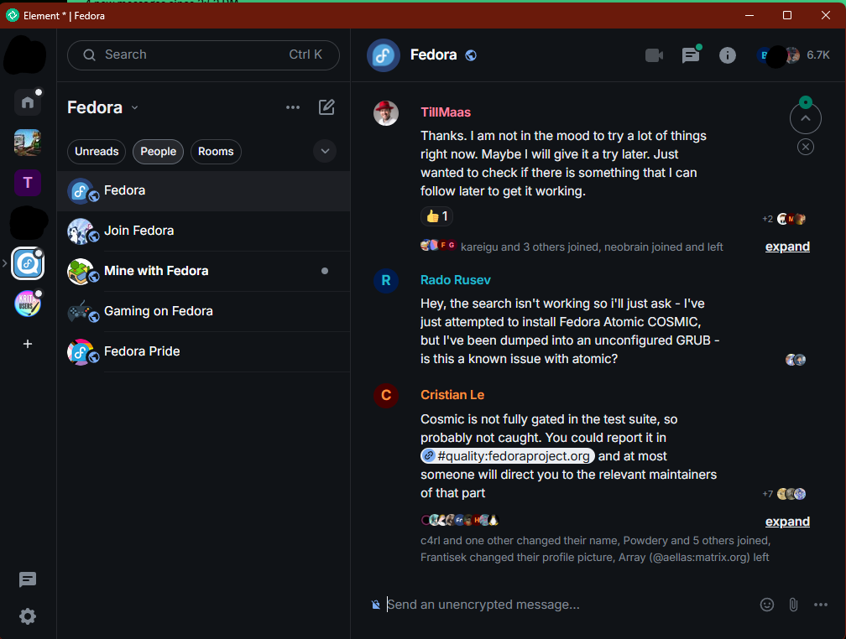Select the Gaming on Fedora room
This screenshot has height=639, width=846.
coord(158,311)
